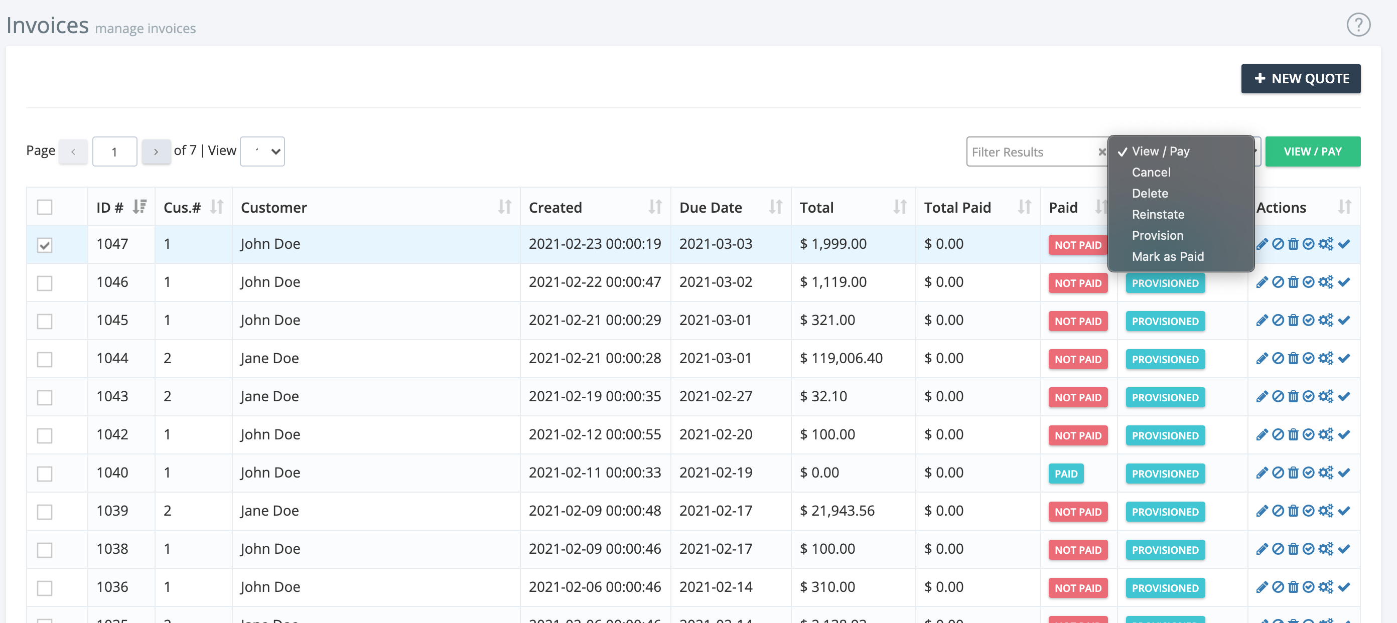Click the NOT PAID badge on invoice 1046
Image resolution: width=1397 pixels, height=623 pixels.
click(1077, 282)
